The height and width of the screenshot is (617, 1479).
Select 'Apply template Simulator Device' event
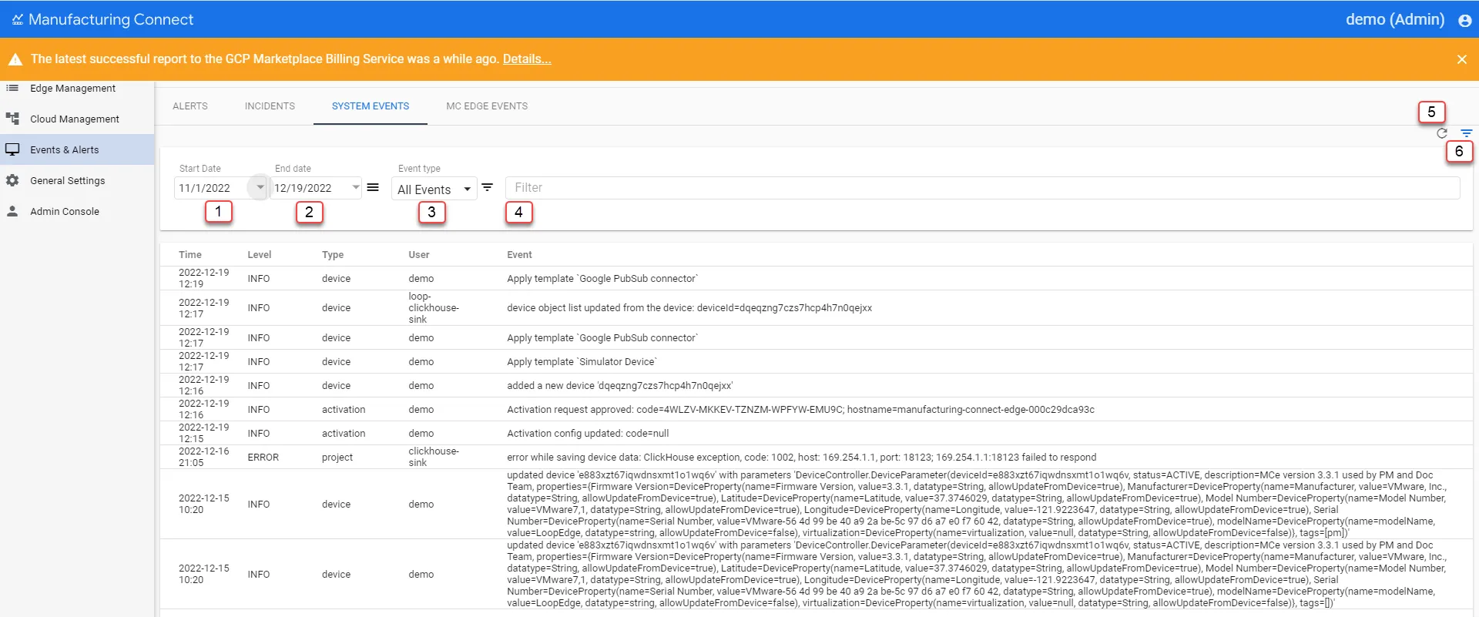(x=582, y=362)
